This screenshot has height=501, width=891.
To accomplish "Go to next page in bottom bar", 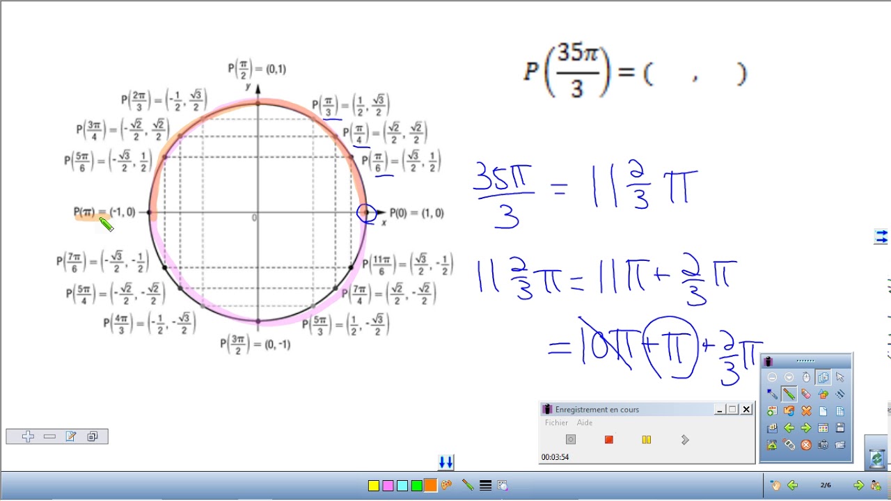I will [858, 486].
